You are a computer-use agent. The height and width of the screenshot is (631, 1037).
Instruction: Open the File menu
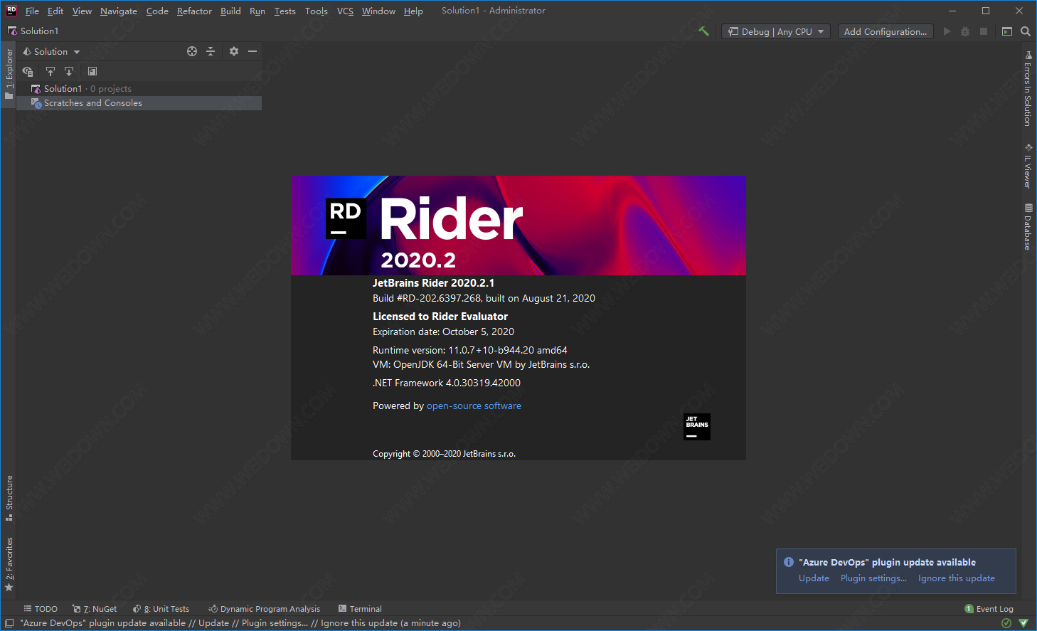coord(32,11)
